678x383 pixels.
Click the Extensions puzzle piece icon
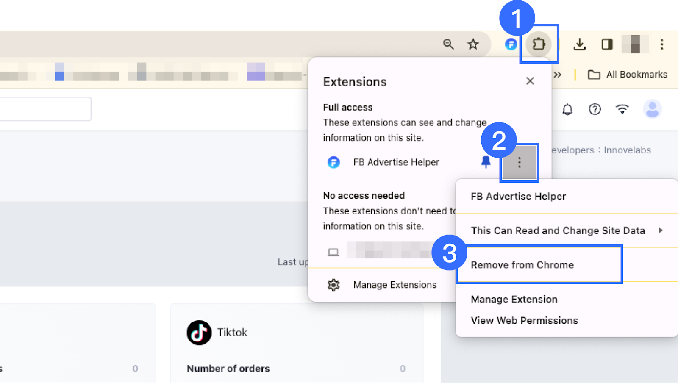tap(539, 44)
